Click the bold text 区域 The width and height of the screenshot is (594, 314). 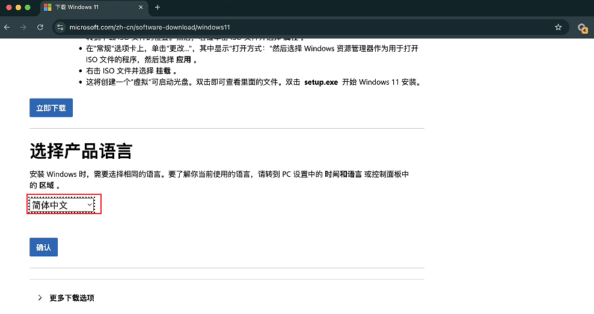(47, 185)
